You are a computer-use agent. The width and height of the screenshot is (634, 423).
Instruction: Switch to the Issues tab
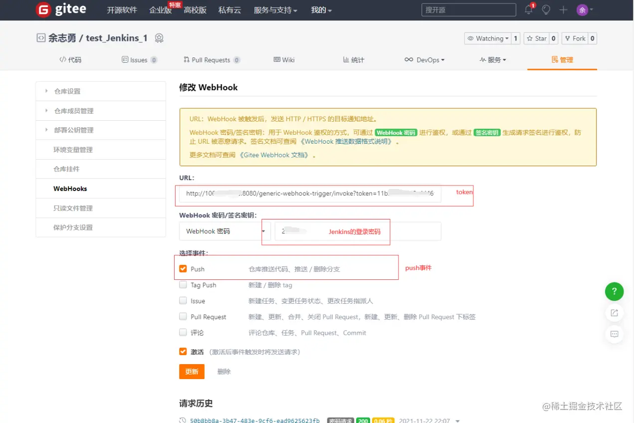(140, 60)
